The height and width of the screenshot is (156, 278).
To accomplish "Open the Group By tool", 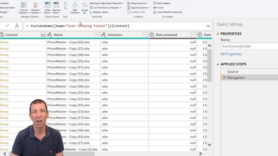I will pos(85,8).
